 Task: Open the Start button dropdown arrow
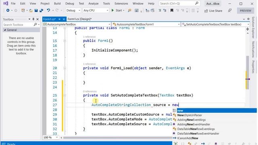124,10
